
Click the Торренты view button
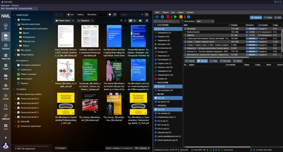[x=256, y=18]
